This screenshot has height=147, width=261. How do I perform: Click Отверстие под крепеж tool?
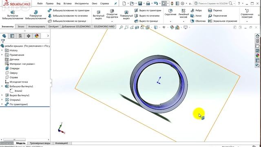112,13
